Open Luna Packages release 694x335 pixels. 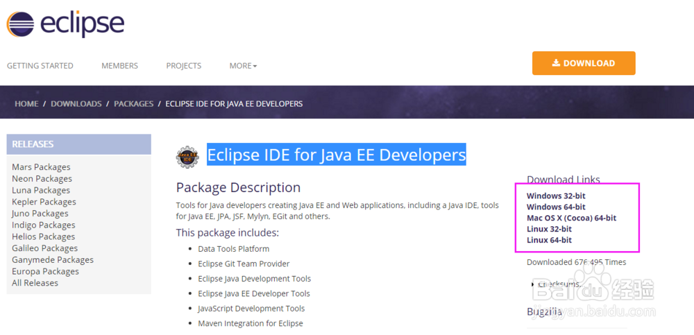tap(41, 190)
